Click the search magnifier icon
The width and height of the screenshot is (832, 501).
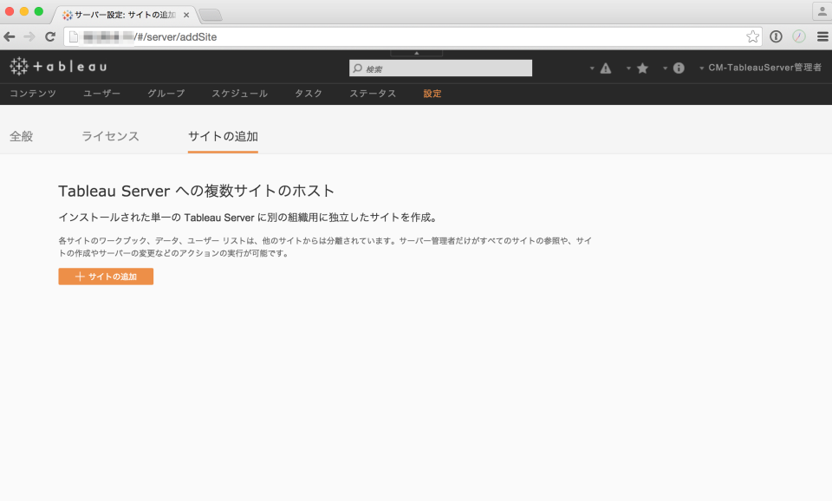[x=355, y=67]
